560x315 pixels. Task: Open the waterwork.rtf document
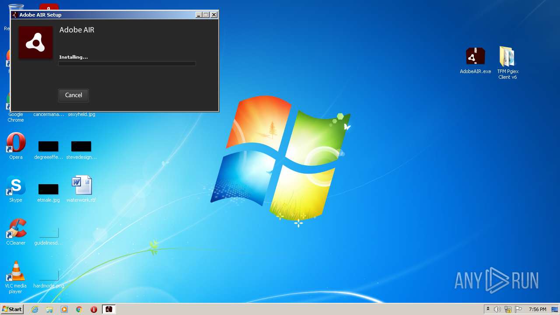coord(81,189)
